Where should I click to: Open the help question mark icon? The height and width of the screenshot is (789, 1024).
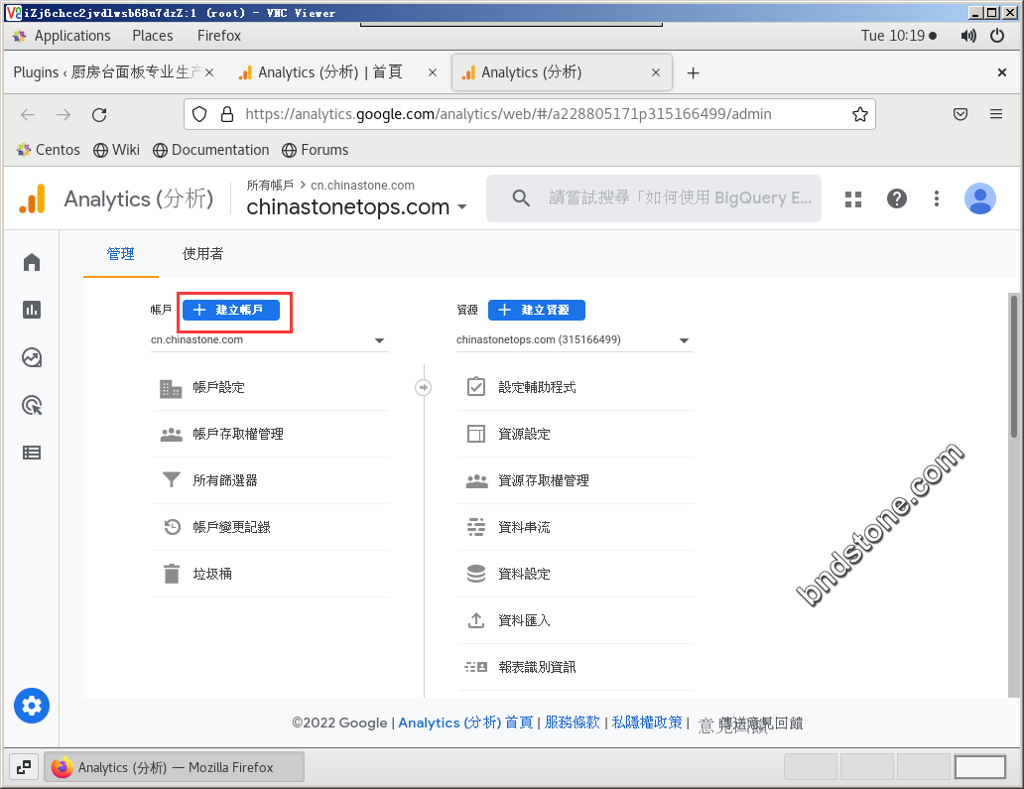click(897, 198)
